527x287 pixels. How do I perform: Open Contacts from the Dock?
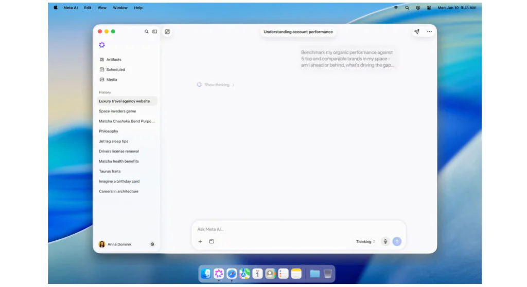270,274
